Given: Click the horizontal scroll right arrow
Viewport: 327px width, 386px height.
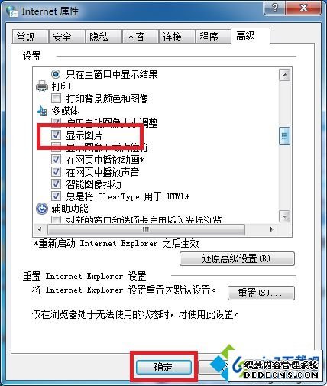Looking at the screenshot, I should tap(272, 229).
